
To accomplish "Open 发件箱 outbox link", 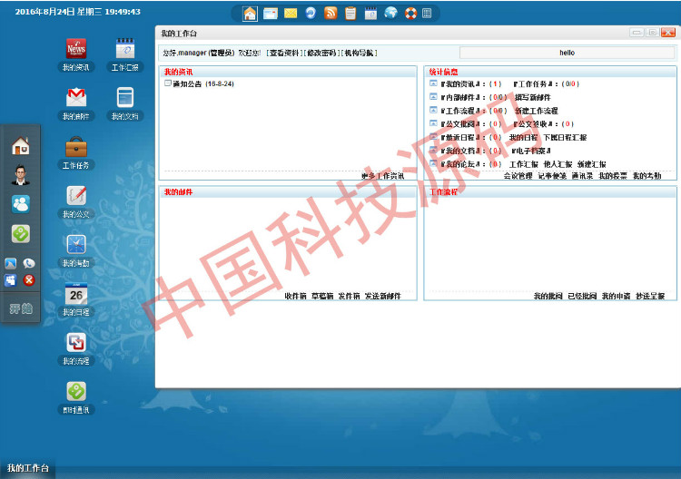I will pyautogui.click(x=349, y=296).
